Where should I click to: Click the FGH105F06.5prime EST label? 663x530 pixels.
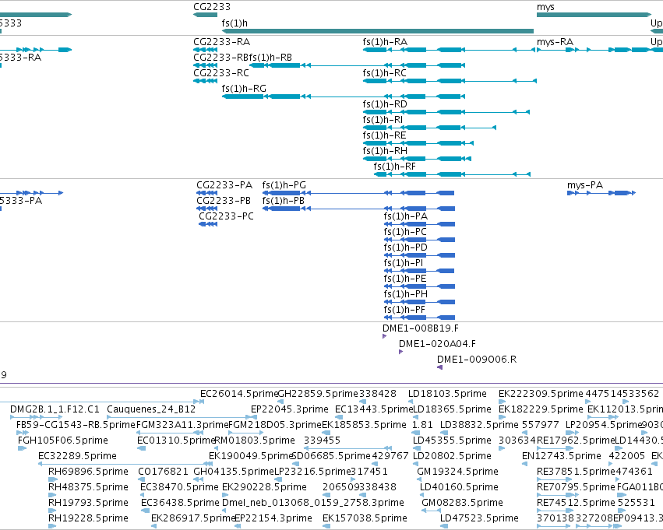tap(63, 440)
